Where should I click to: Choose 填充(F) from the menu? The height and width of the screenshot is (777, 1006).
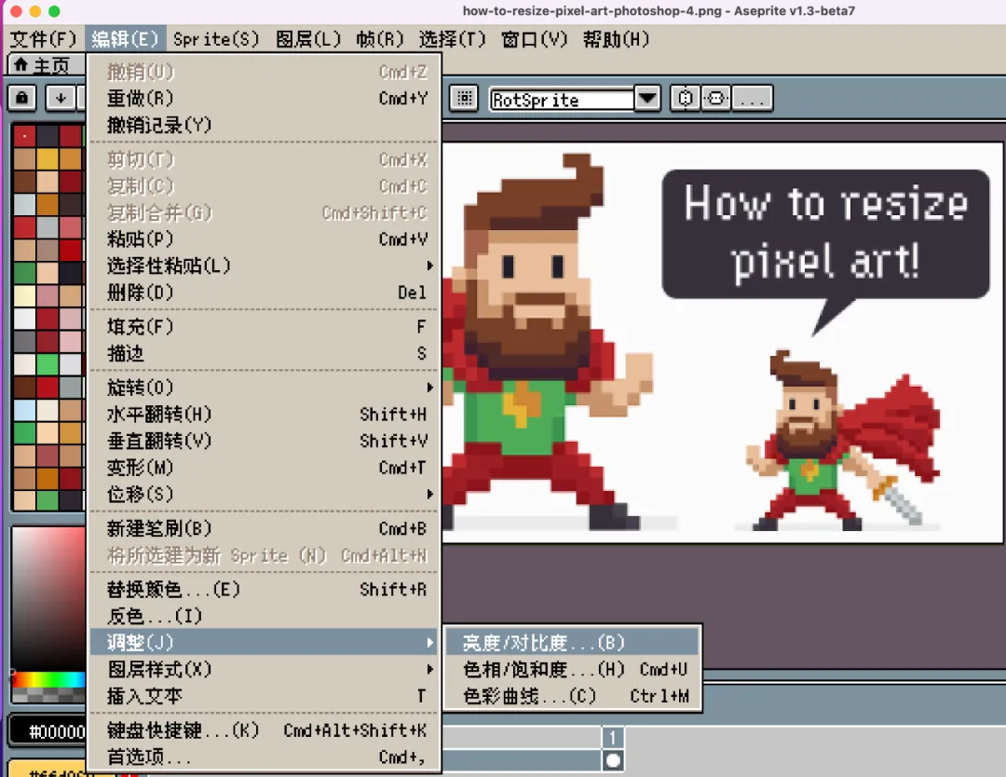click(264, 327)
